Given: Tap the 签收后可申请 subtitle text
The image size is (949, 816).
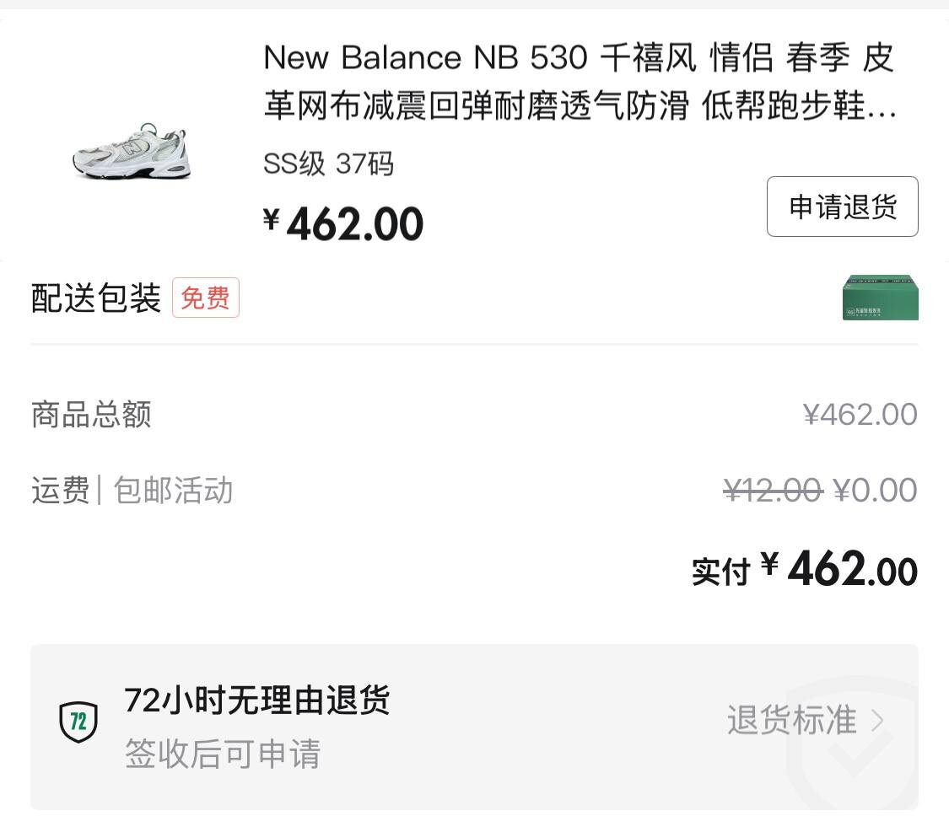Looking at the screenshot, I should click(223, 753).
